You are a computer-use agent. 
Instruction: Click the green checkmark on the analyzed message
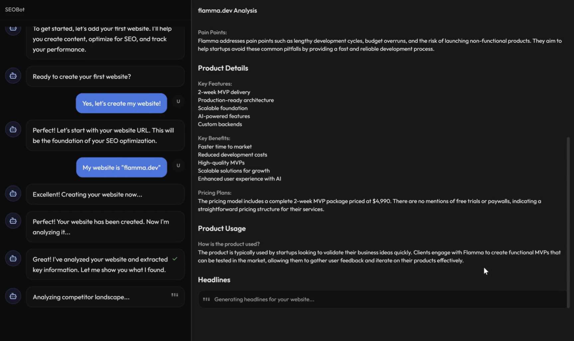click(x=175, y=259)
